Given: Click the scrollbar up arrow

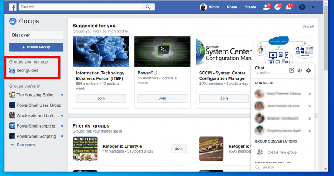Looking at the screenshot, I should tap(326, 3).
